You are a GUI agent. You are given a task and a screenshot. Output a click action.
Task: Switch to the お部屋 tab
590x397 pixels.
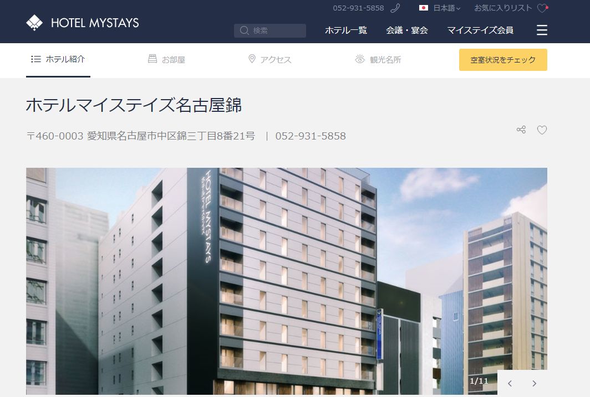(x=166, y=59)
